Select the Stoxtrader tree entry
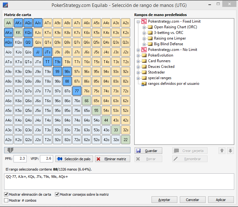The height and width of the screenshot is (207, 238). [x=156, y=72]
